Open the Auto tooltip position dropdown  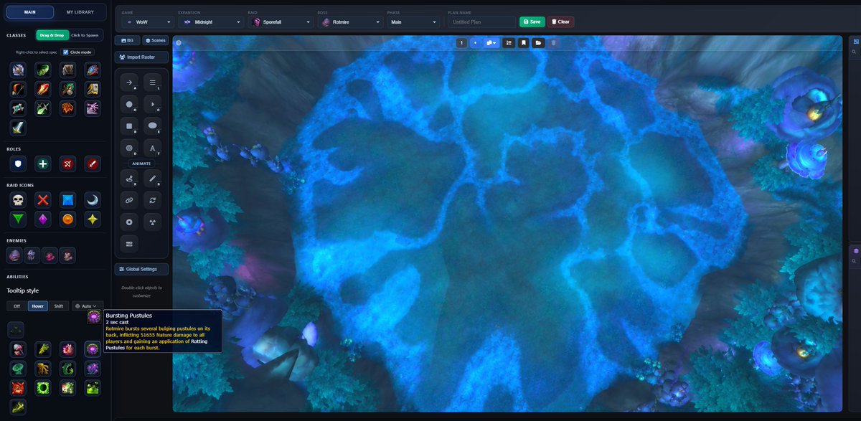tap(88, 306)
